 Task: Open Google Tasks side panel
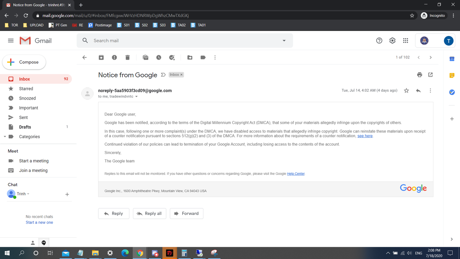point(452,92)
